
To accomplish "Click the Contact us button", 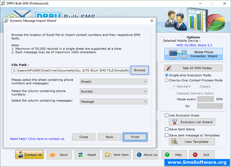I will click(x=30, y=155).
